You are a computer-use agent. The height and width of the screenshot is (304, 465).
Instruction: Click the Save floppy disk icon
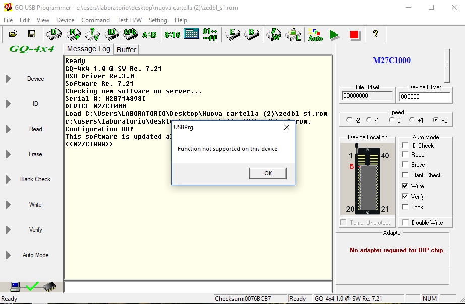31,34
